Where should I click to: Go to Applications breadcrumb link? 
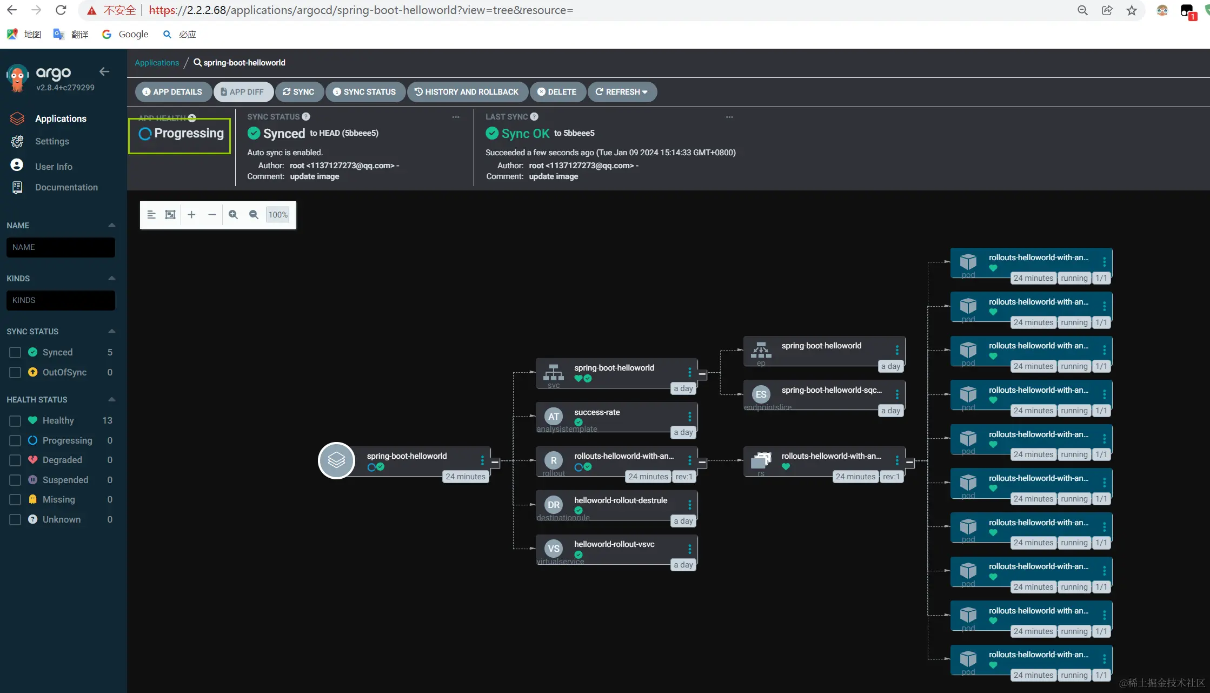156,63
